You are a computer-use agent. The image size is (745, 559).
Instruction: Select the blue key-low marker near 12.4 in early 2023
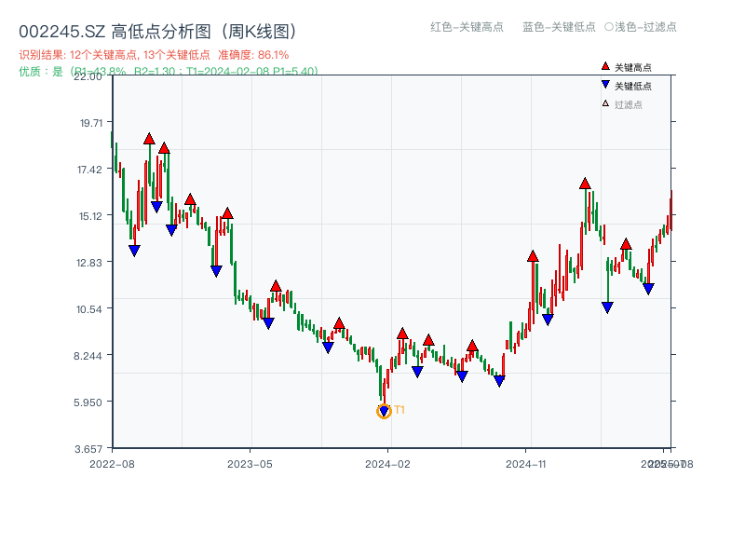(x=216, y=271)
